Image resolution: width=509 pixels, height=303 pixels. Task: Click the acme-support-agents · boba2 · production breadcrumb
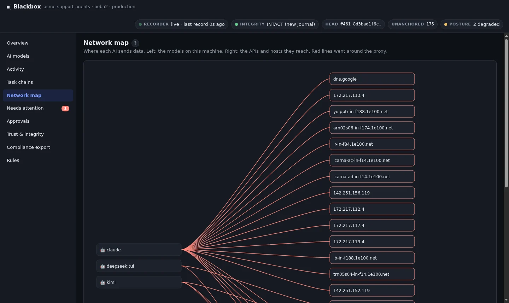coord(89,7)
